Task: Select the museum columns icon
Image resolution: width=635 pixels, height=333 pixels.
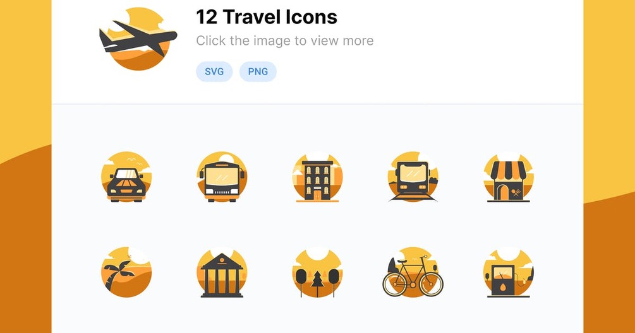Action: point(222,272)
